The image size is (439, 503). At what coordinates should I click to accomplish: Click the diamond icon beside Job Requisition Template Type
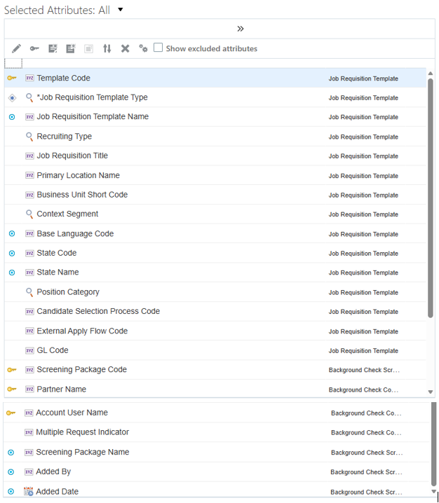(12, 98)
